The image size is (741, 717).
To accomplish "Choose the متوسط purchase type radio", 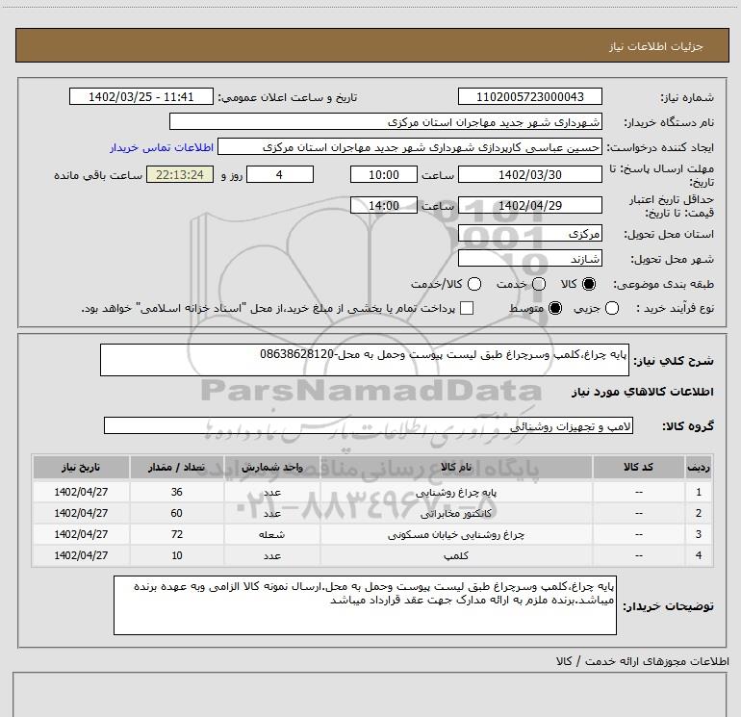I will point(555,308).
